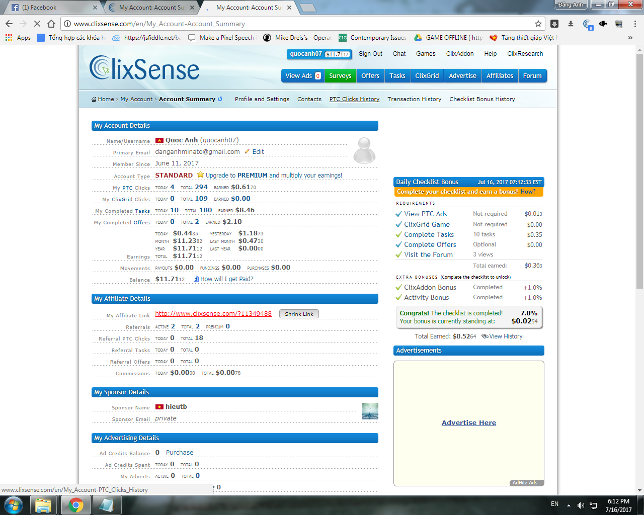Open the View Ads menu tab

(303, 76)
